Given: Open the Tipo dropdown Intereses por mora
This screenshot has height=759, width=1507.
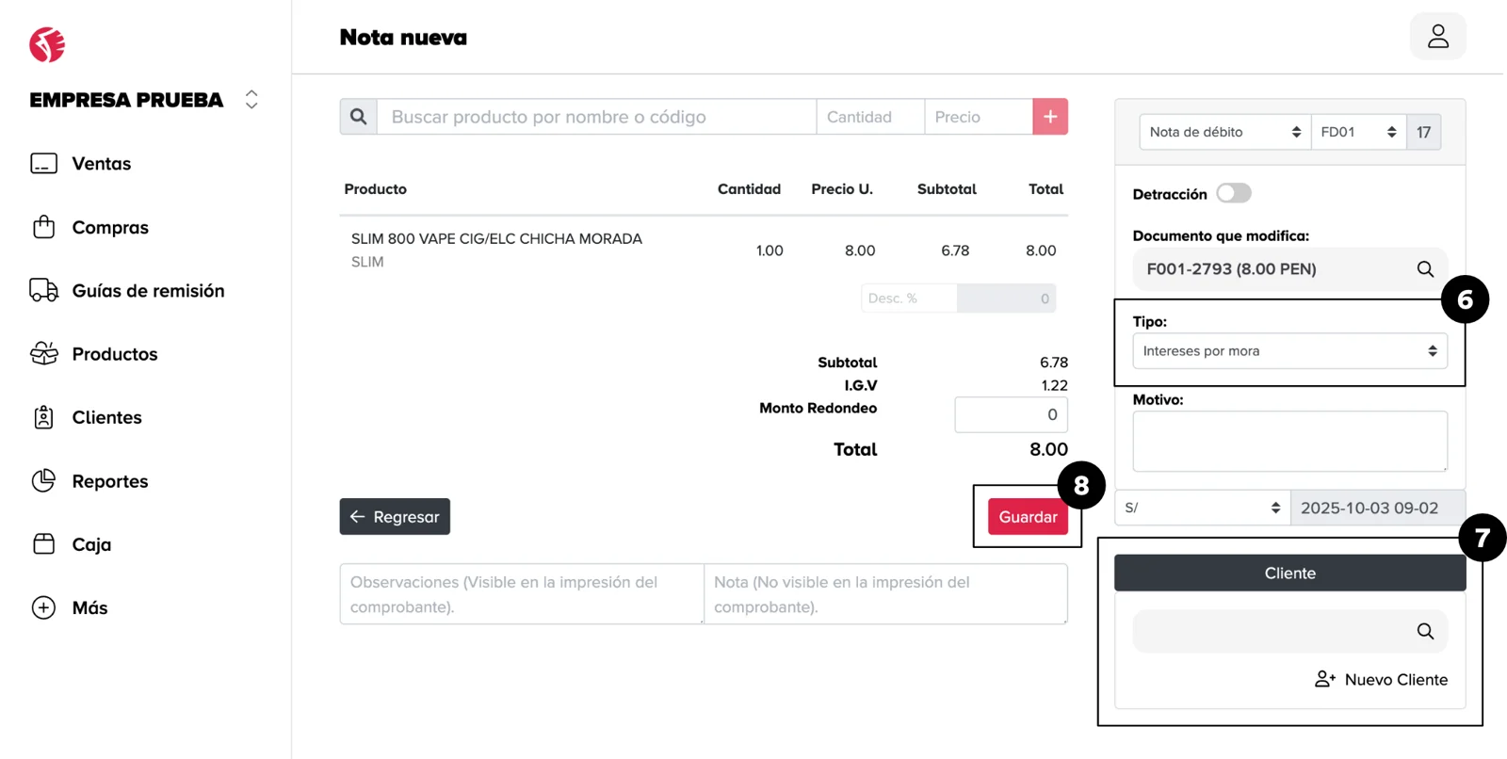Looking at the screenshot, I should [1288, 351].
